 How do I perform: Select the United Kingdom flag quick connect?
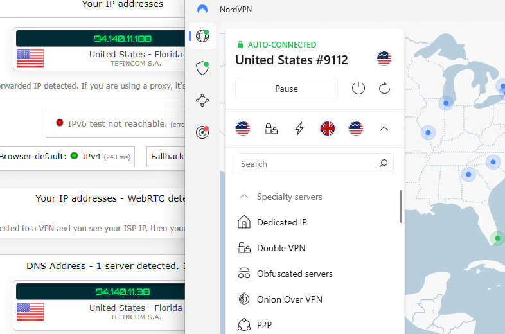[328, 128]
